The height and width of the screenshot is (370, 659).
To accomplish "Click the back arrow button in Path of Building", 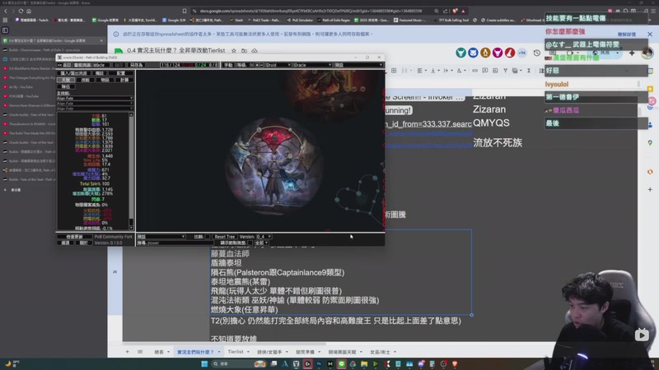I will [x=65, y=65].
